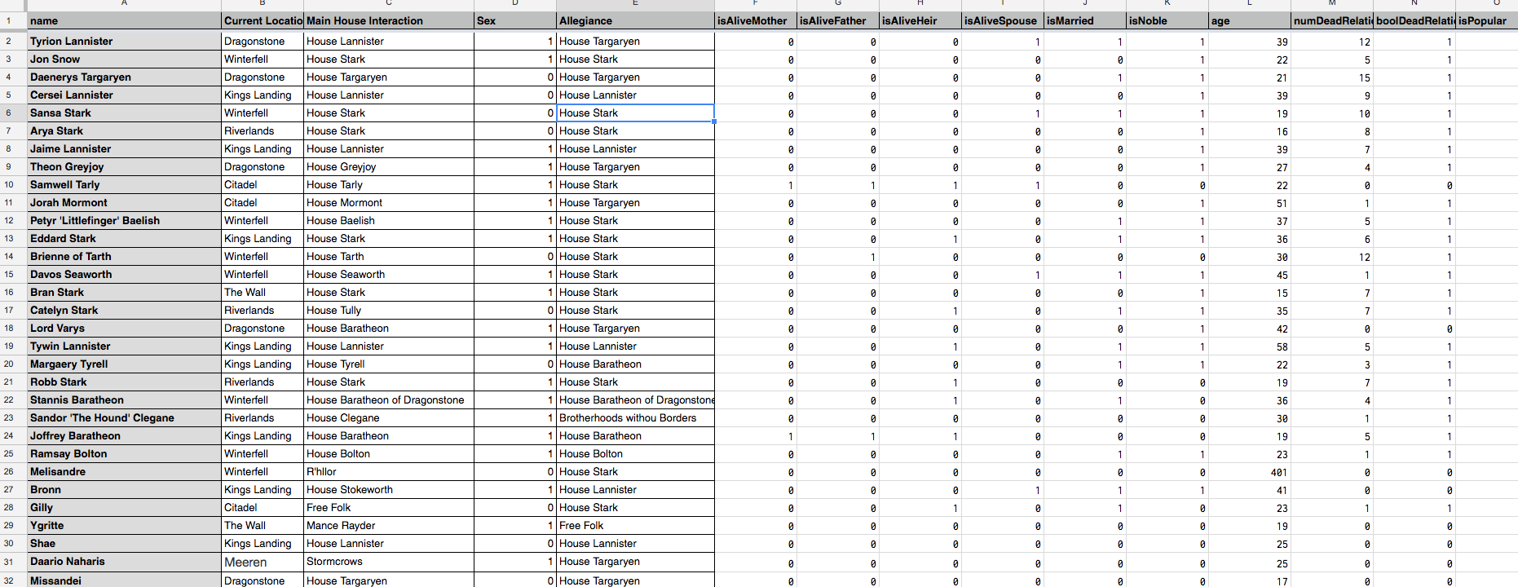This screenshot has height=587, width=1518.
Task: Select the 'Mance Rayder' cell
Action: pyautogui.click(x=389, y=525)
